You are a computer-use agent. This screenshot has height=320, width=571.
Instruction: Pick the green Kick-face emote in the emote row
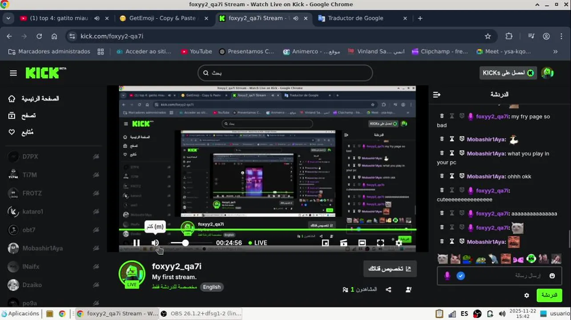point(531,259)
